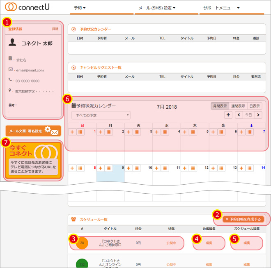Expand the サポートメニュー dropdown
Image resolution: width=271 pixels, height=268 pixels.
(222, 8)
